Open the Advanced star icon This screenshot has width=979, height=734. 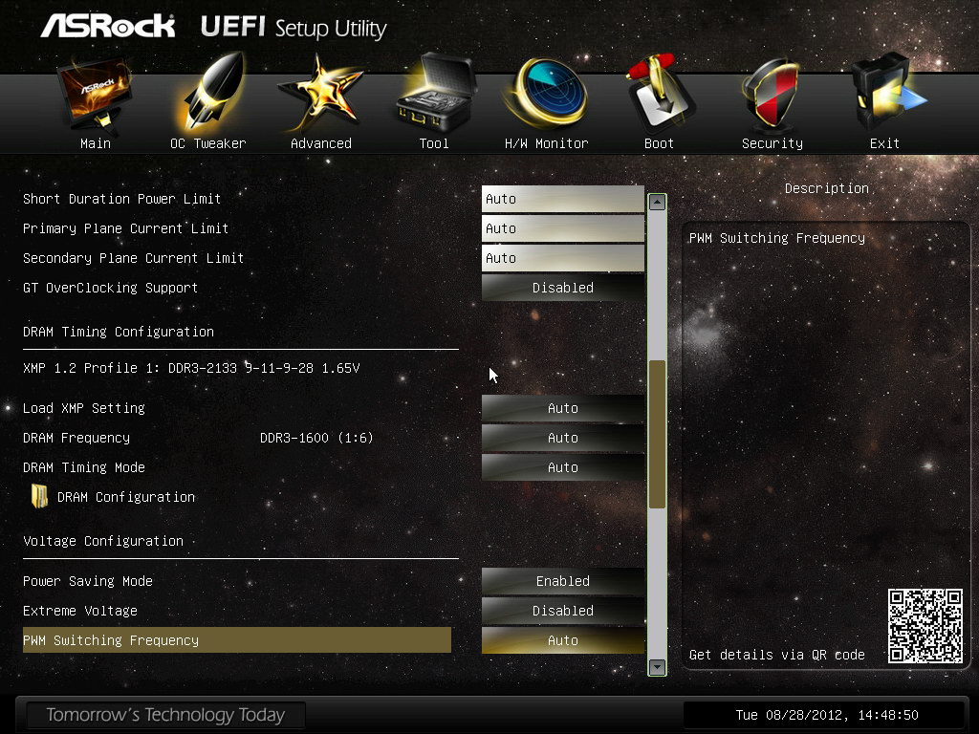tap(321, 94)
